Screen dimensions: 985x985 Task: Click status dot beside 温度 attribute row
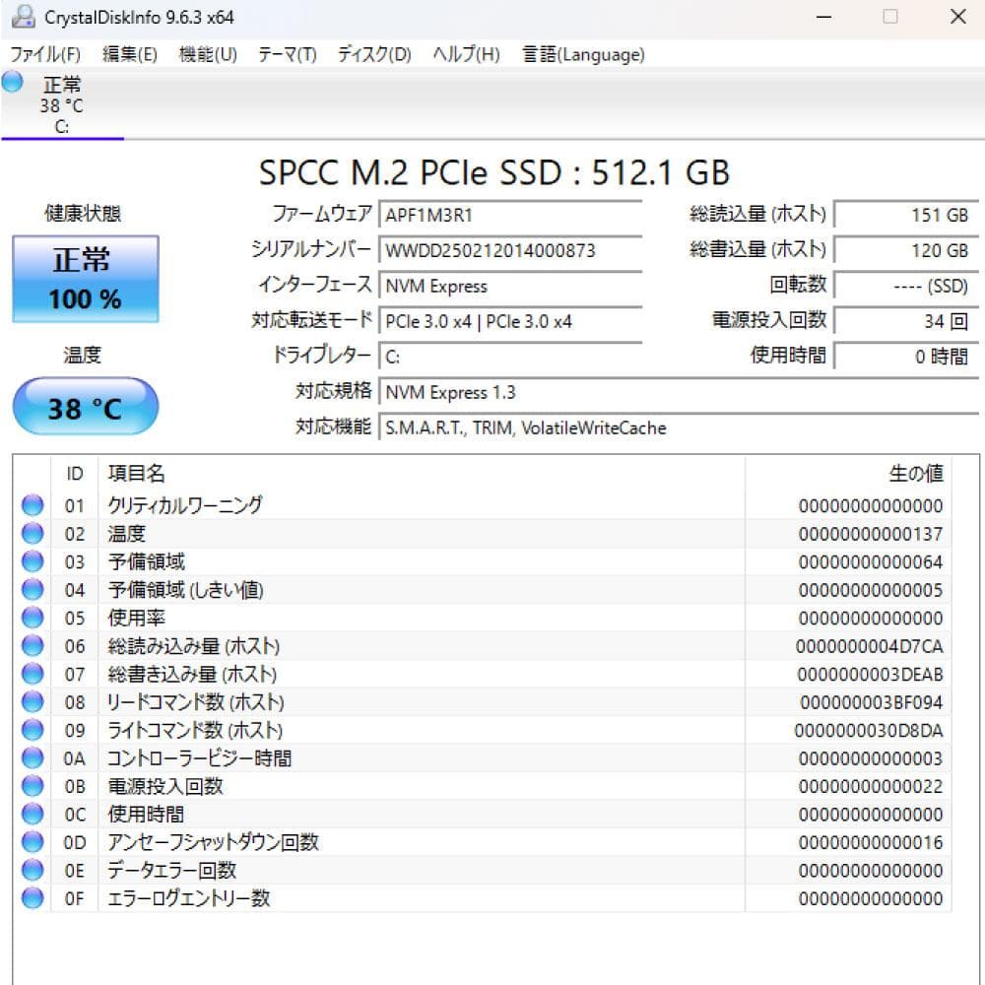tap(33, 533)
